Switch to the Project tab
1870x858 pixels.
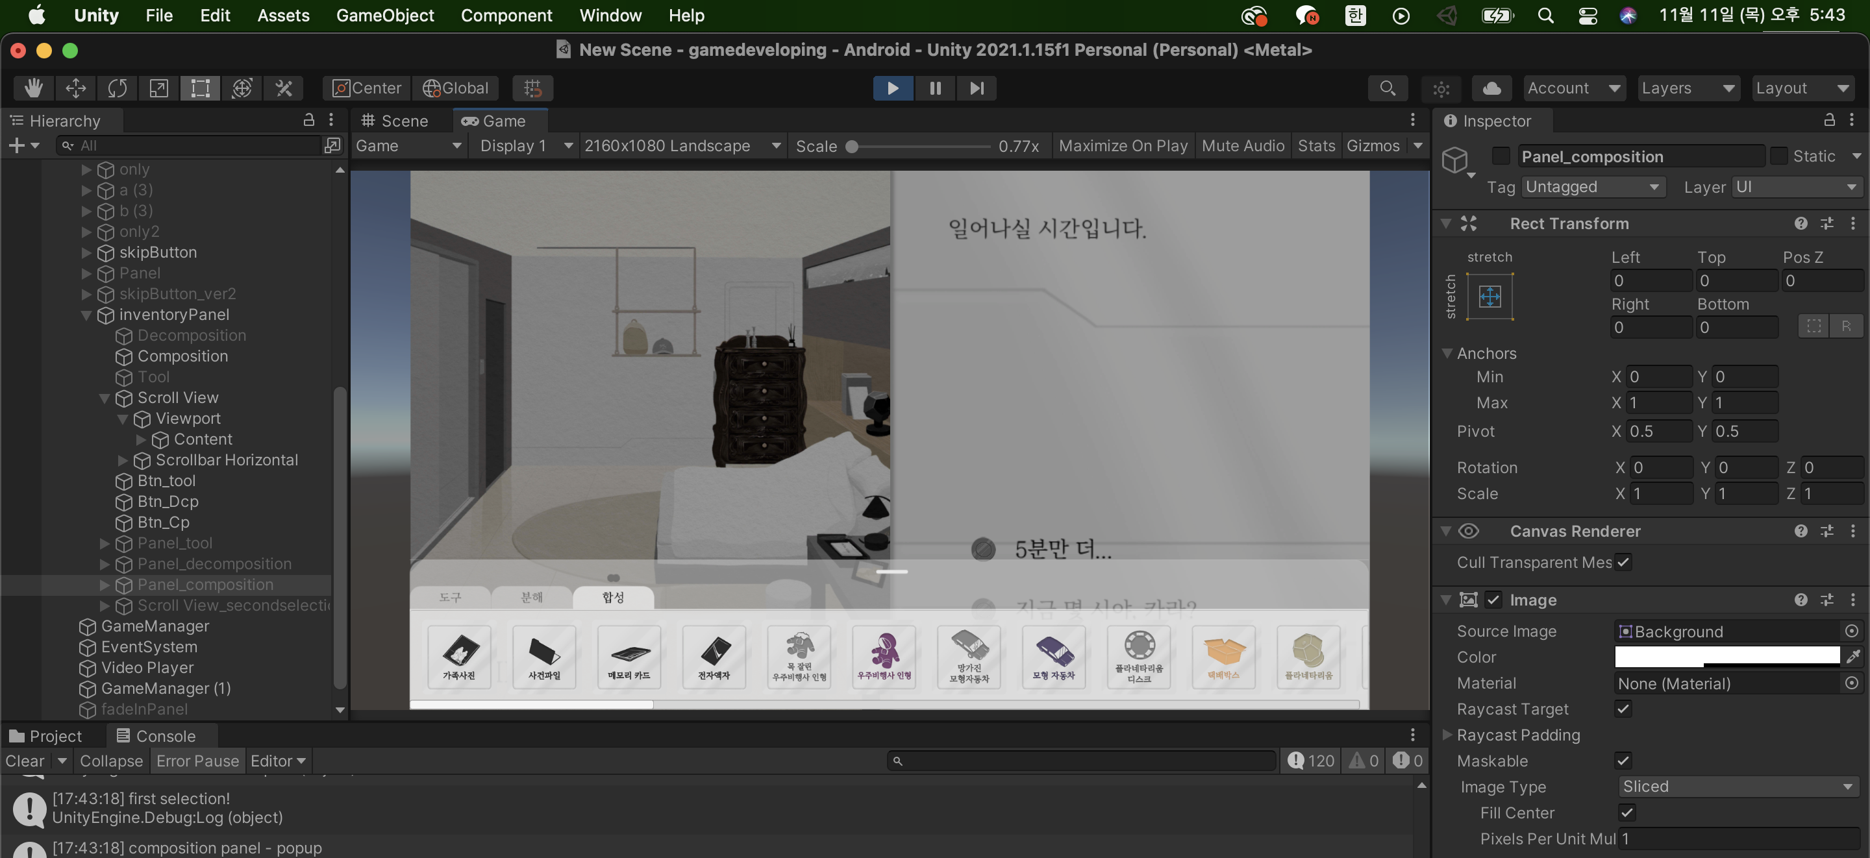tap(47, 735)
